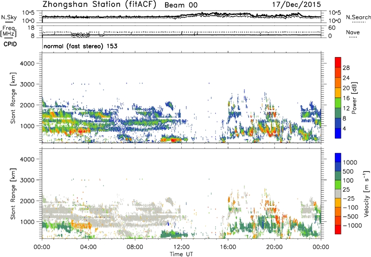
Task: Click the 'Velocity [m s-1]' colorbar label
Action: click(366, 193)
